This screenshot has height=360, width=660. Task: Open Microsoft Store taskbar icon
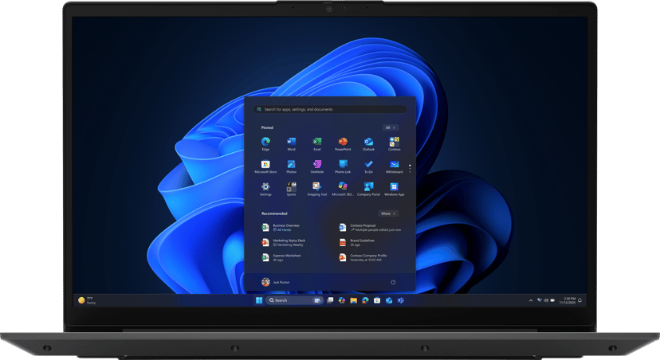click(x=377, y=300)
